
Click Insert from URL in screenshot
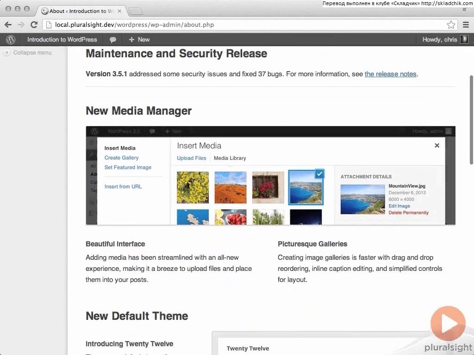coord(123,187)
